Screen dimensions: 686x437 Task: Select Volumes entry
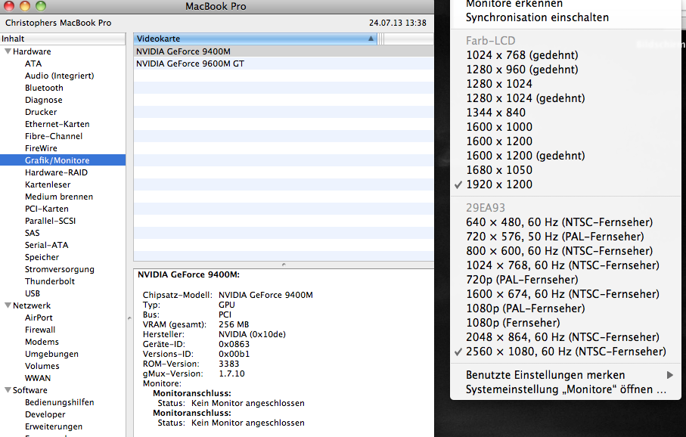coord(42,366)
